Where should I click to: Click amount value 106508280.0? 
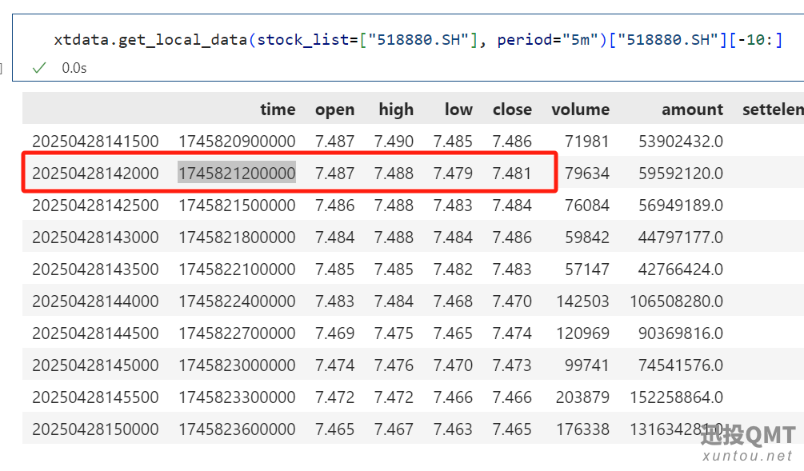tap(677, 301)
